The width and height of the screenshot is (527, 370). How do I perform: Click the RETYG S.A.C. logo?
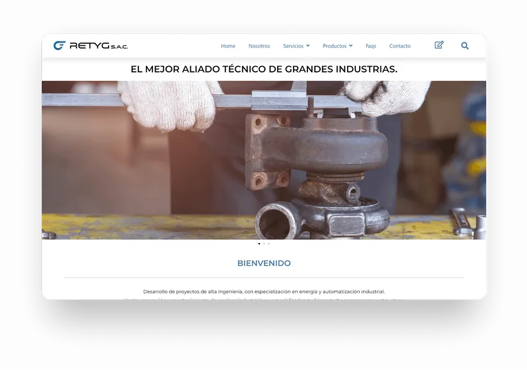click(x=91, y=45)
